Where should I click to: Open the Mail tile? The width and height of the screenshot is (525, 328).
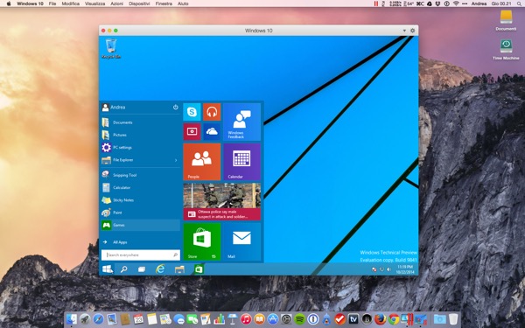point(241,241)
